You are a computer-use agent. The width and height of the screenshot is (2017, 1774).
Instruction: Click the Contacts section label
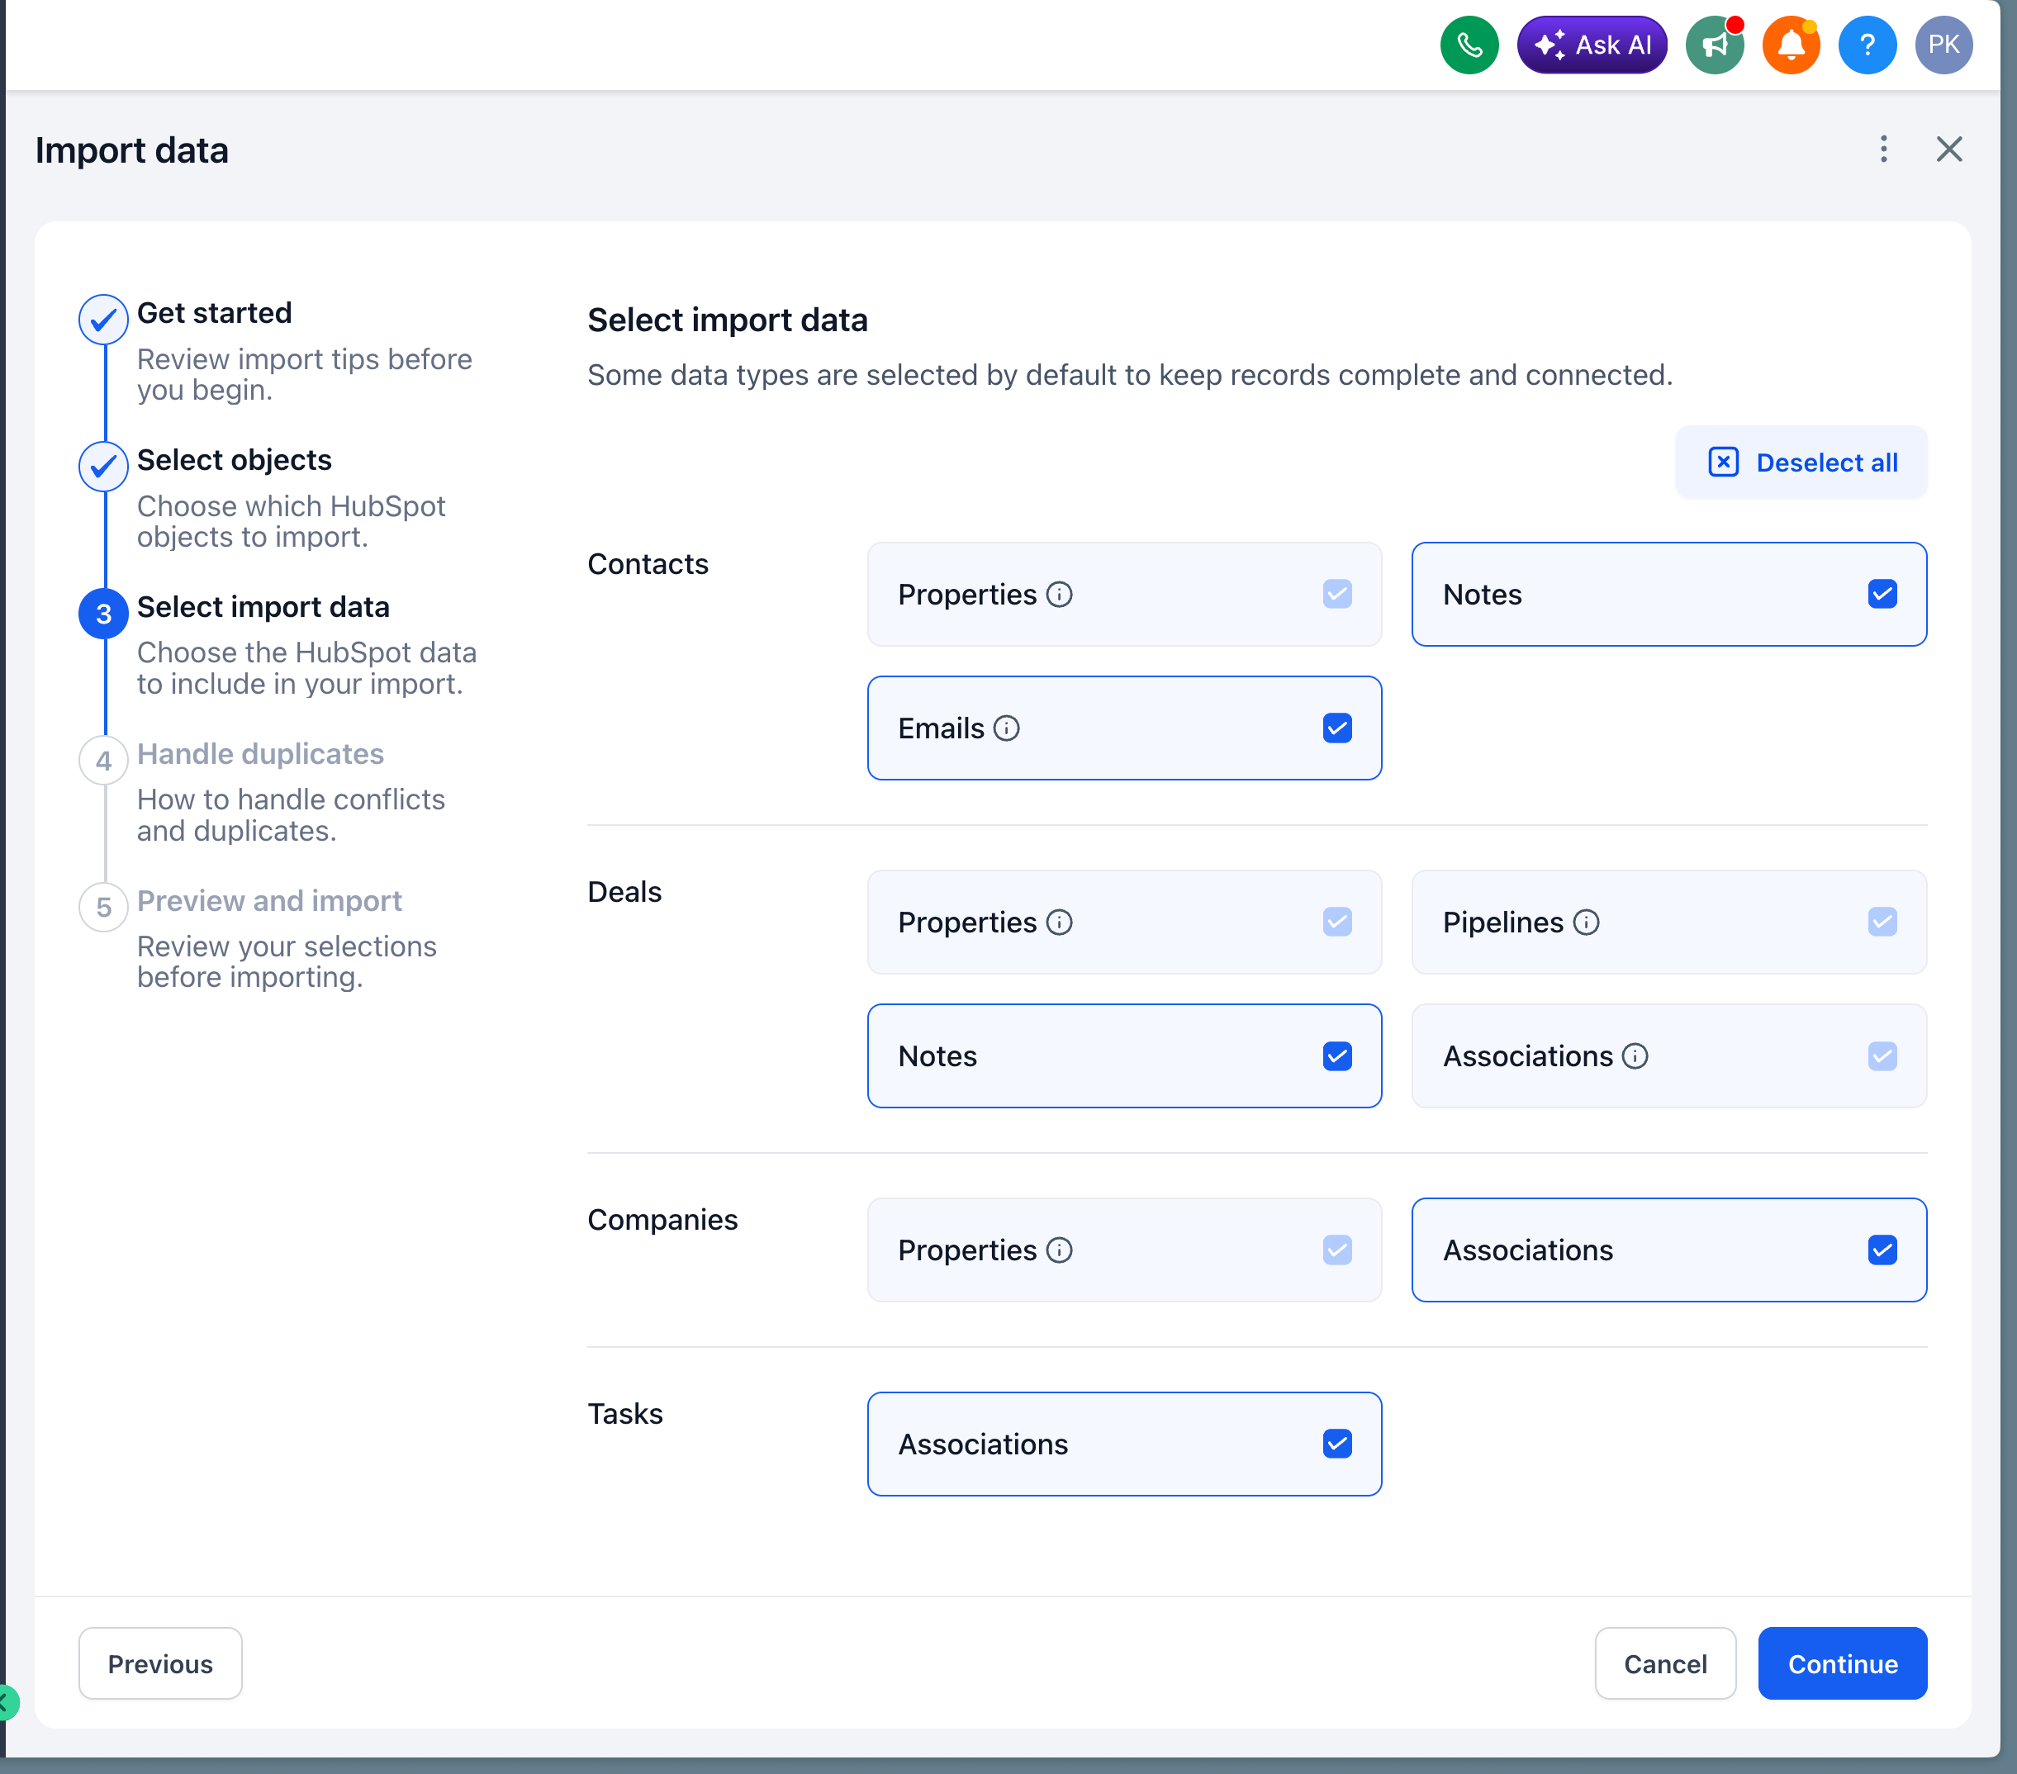(648, 563)
